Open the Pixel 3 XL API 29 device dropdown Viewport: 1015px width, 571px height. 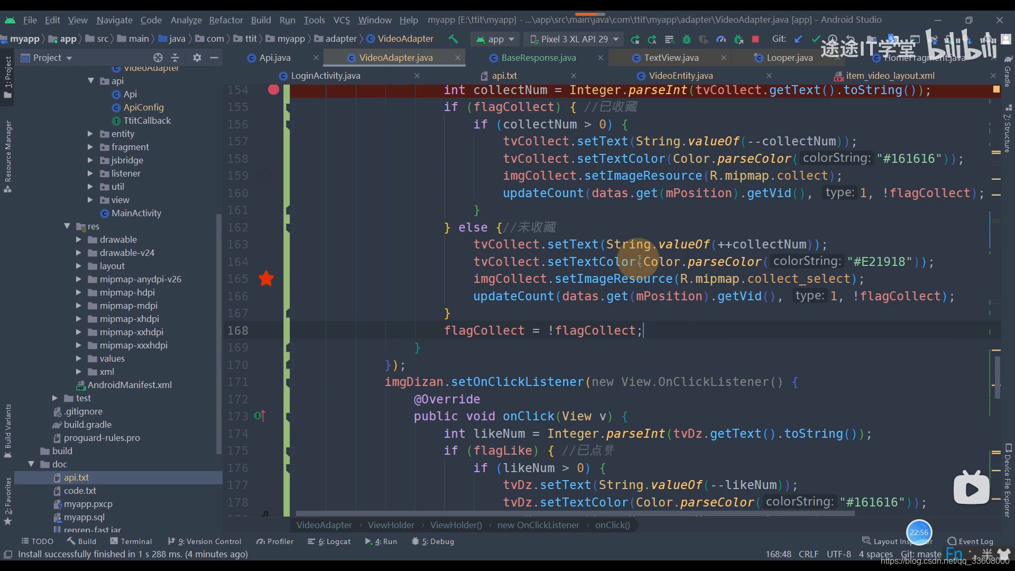click(x=574, y=39)
